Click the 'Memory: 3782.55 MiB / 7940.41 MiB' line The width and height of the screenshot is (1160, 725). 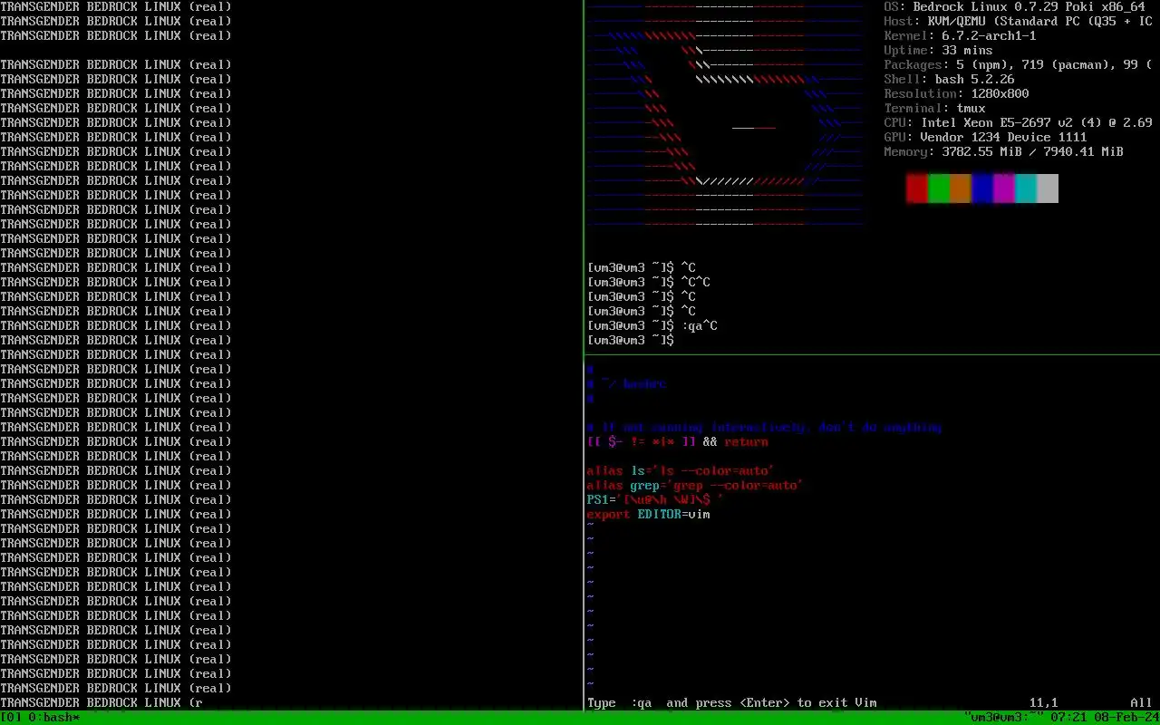pyautogui.click(x=1004, y=152)
